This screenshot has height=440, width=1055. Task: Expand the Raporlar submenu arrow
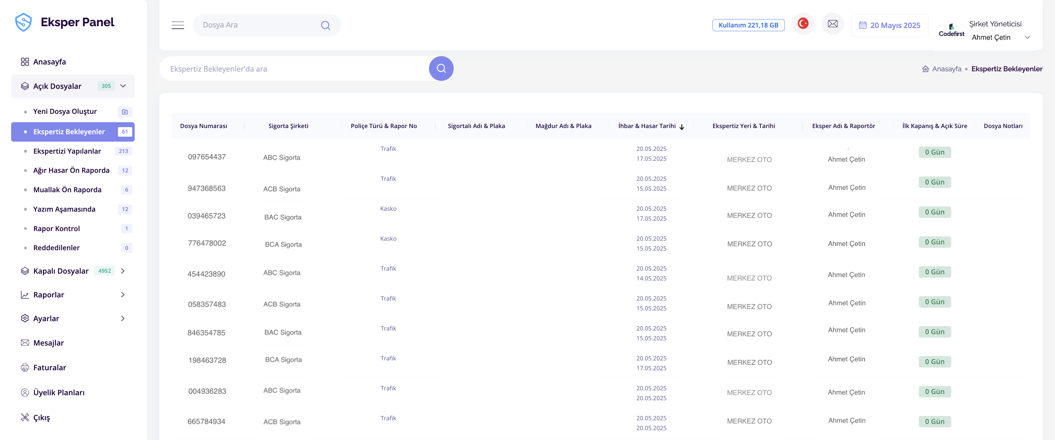click(123, 295)
